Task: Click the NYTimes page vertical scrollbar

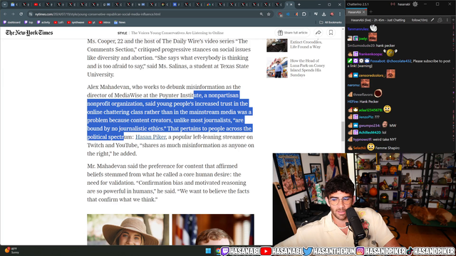Action: (343, 131)
